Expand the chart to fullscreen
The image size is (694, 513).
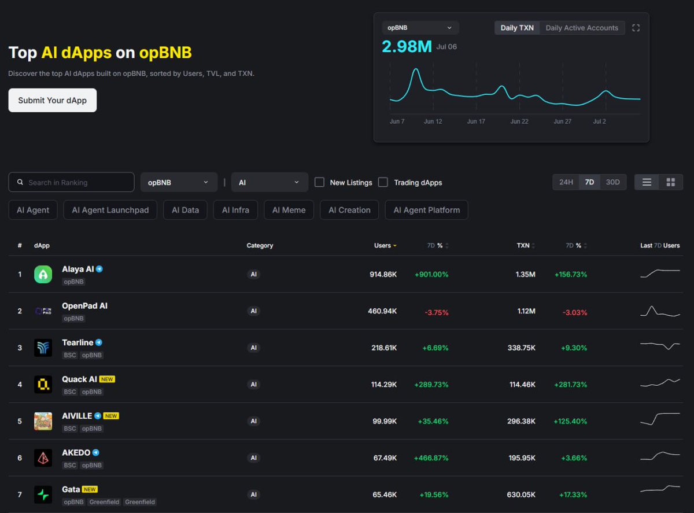point(636,28)
